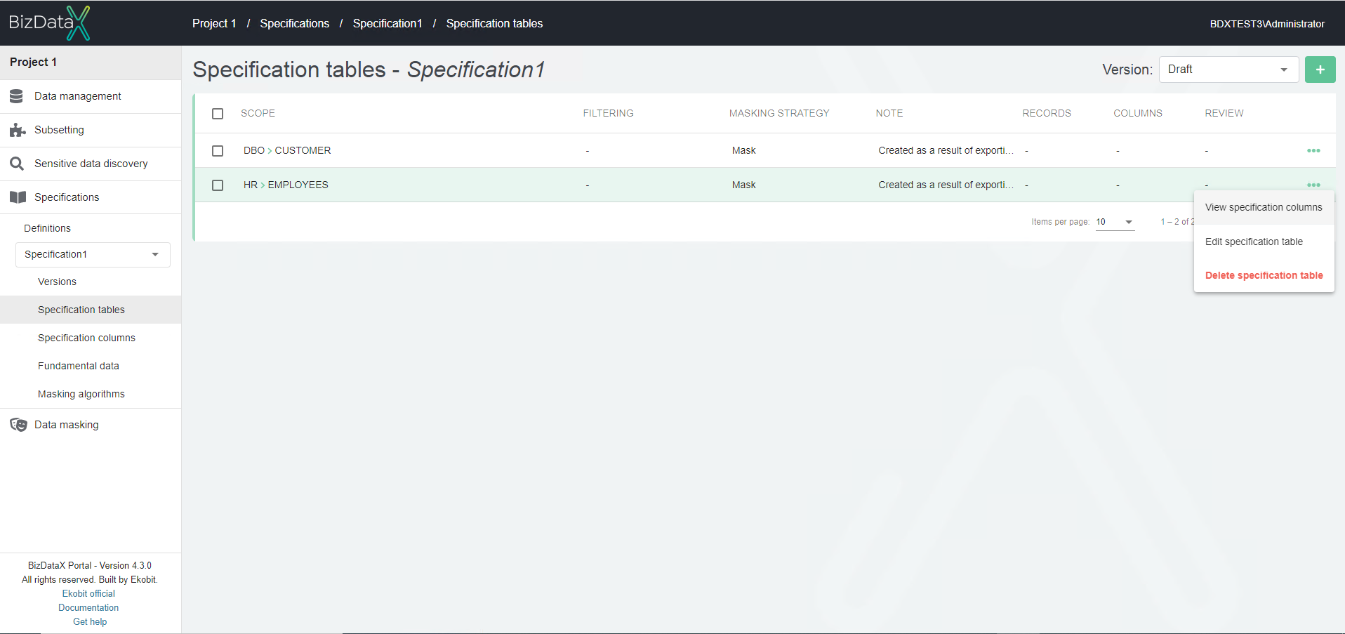Screen dimensions: 1345x634
Task: Click the Specifications book icon
Action: 18,197
